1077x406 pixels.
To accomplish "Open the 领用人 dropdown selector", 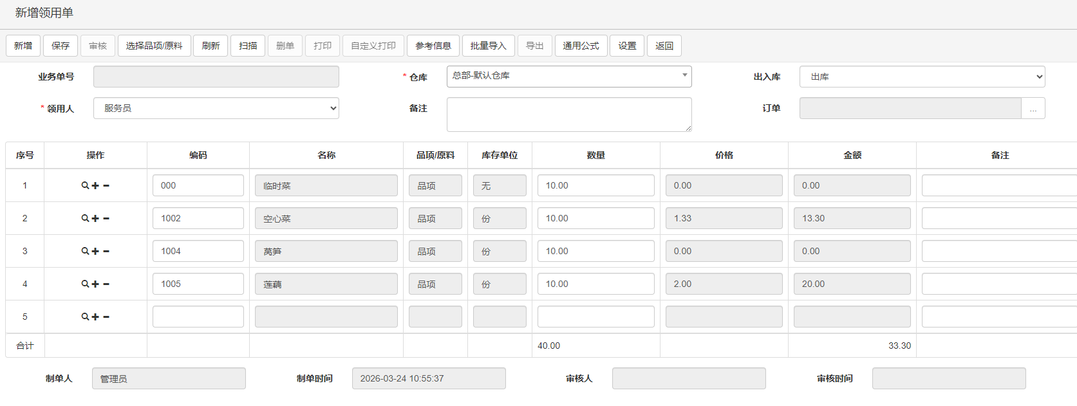I will (x=216, y=108).
